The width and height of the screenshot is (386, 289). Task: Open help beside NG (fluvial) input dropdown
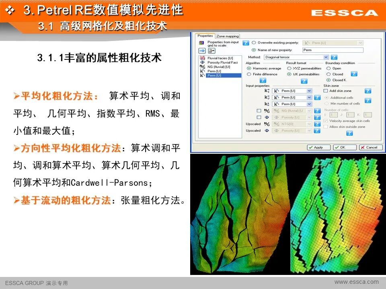pos(317,111)
